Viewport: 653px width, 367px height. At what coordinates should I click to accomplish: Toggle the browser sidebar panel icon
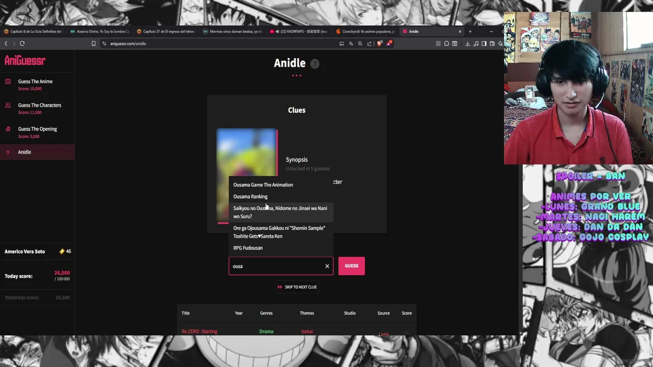484,44
